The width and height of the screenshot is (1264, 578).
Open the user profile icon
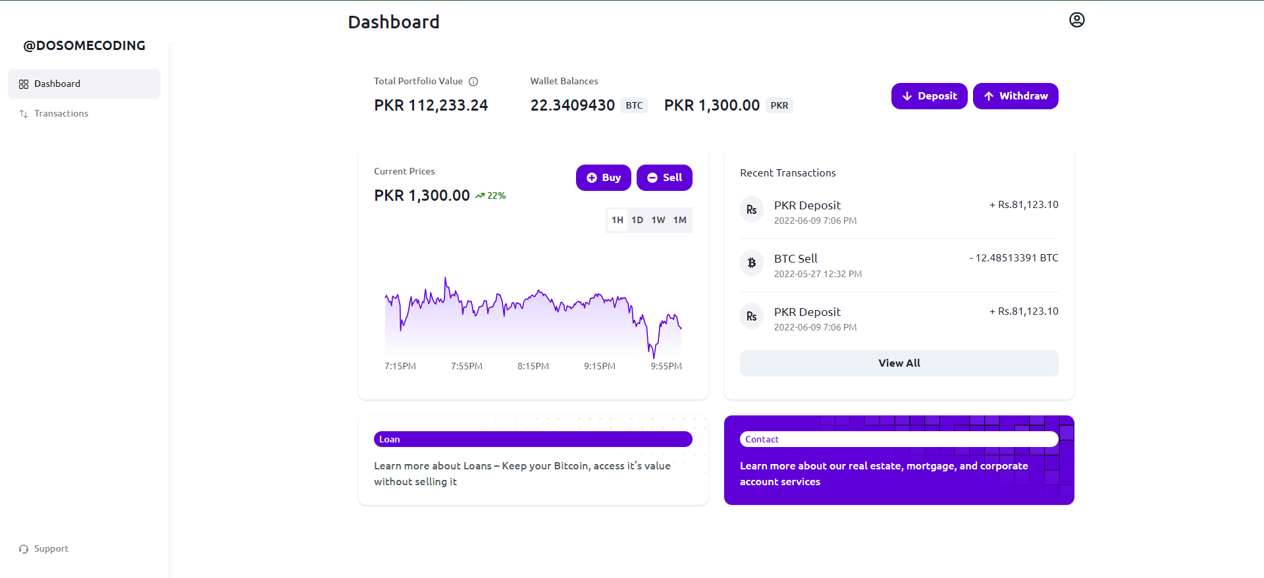(1076, 20)
